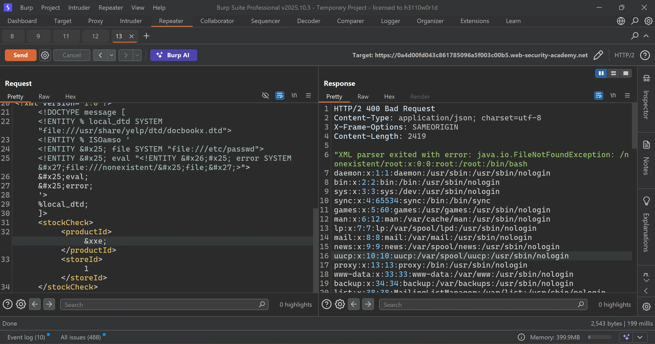Expand history forward dropdown arrow
Screen dimensions: 655x344
(137, 55)
